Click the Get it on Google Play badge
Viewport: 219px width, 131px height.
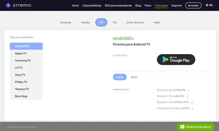pyautogui.click(x=176, y=60)
